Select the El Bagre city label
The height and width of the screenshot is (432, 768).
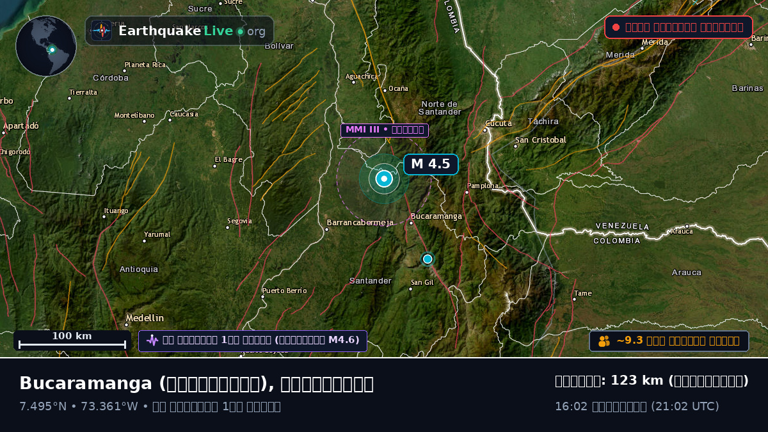[x=228, y=159]
